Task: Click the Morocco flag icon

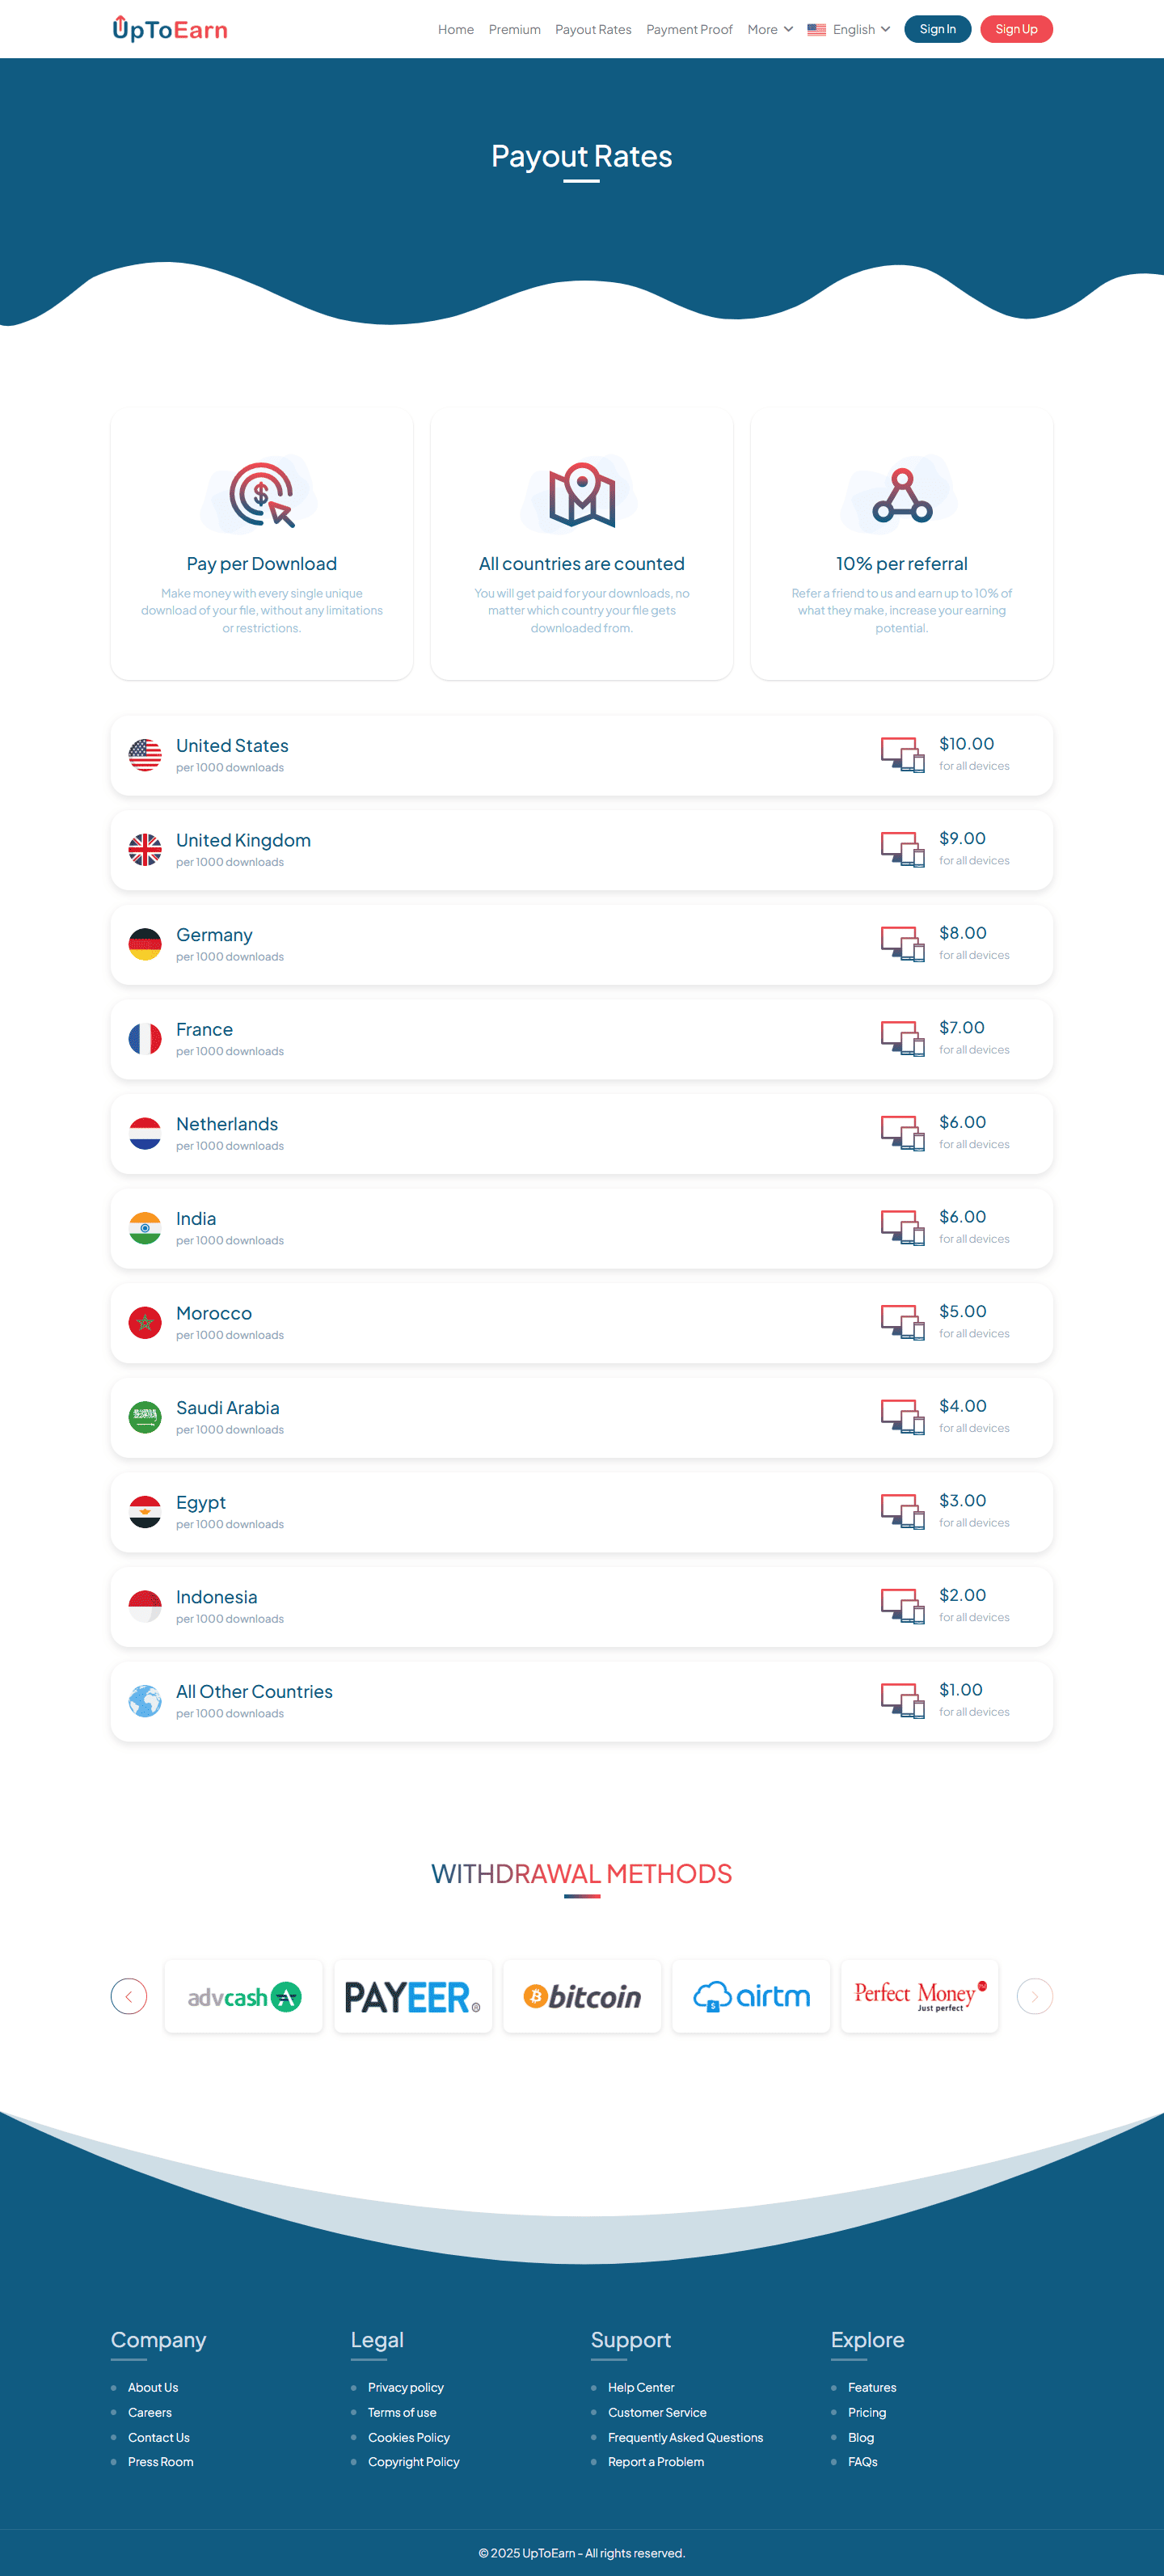Action: click(x=145, y=1322)
